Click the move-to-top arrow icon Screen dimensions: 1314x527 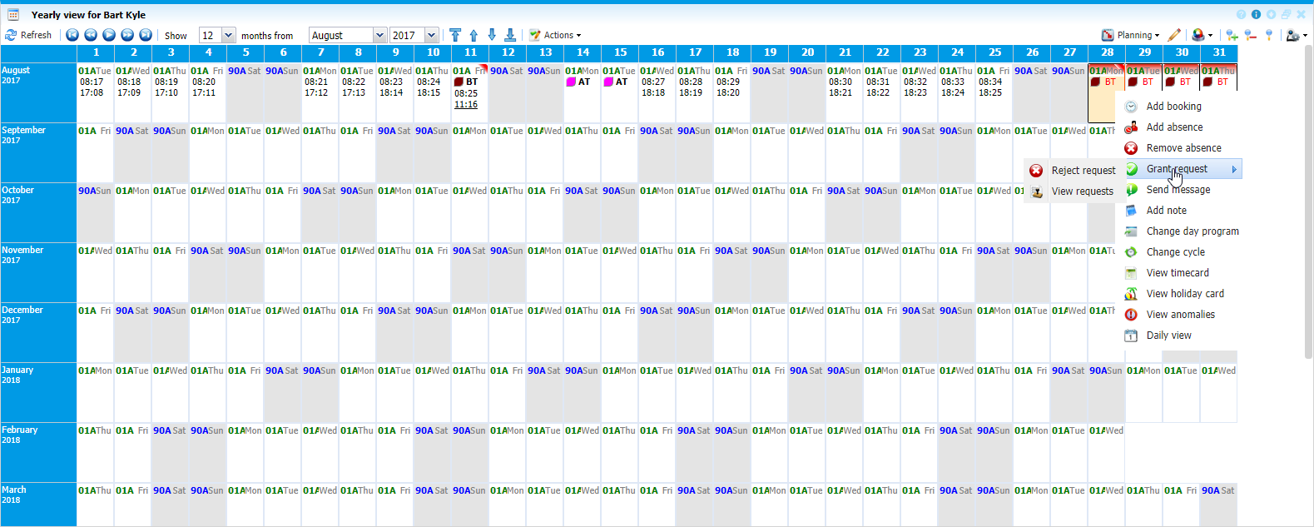[x=455, y=35]
